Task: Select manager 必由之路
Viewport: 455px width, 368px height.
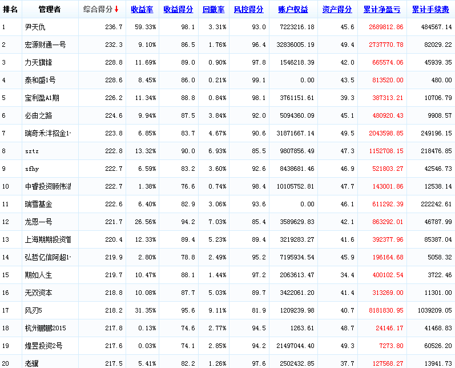Action: coord(38,115)
